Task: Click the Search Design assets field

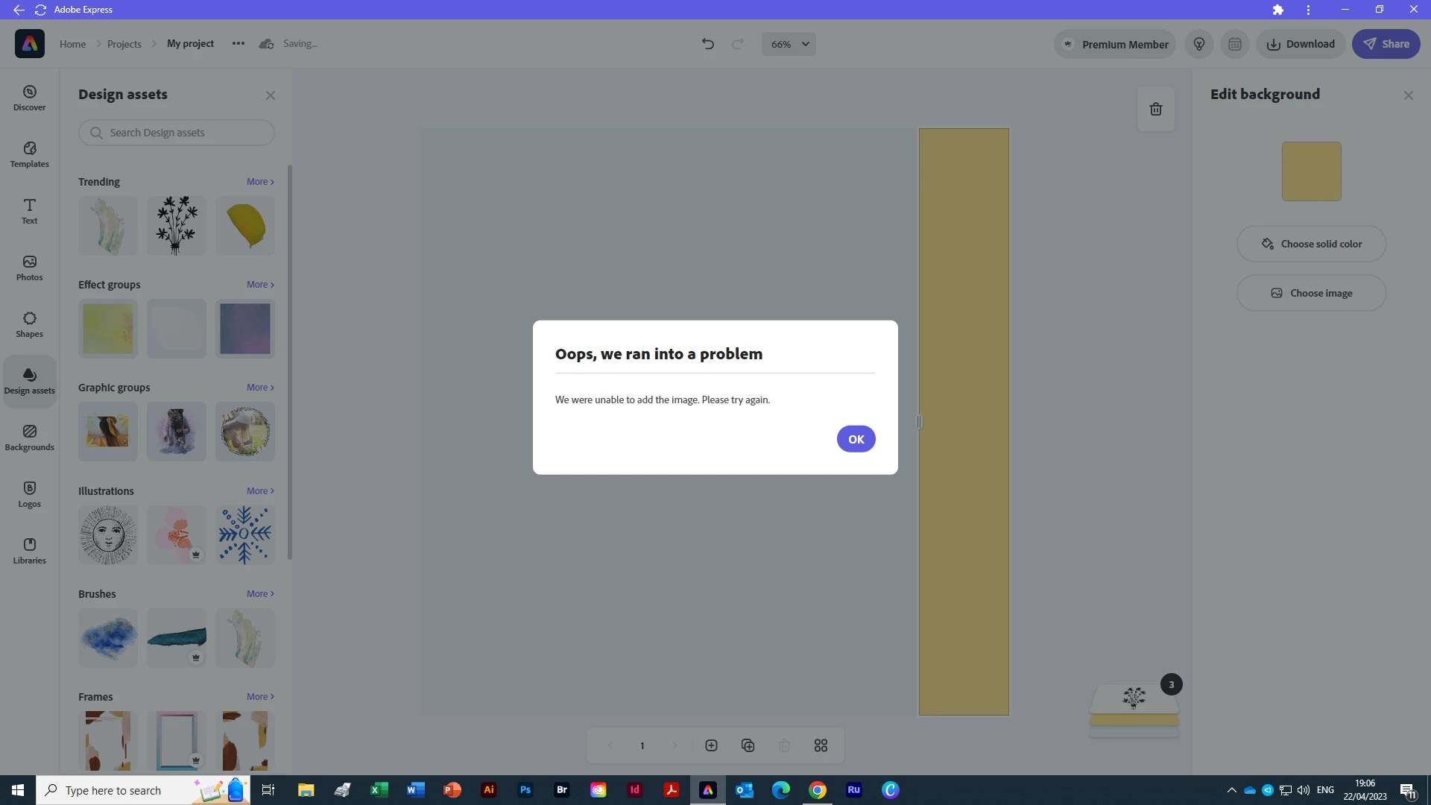Action: point(177,133)
